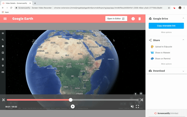This screenshot has width=187, height=117.
Task: Open More options under Google Drive
Action: pyautogui.click(x=166, y=32)
